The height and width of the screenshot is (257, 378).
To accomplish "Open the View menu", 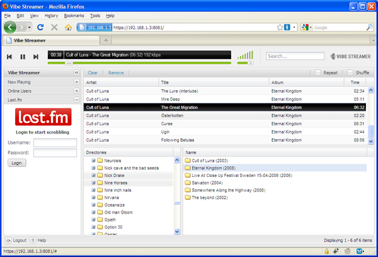I will pos(34,16).
